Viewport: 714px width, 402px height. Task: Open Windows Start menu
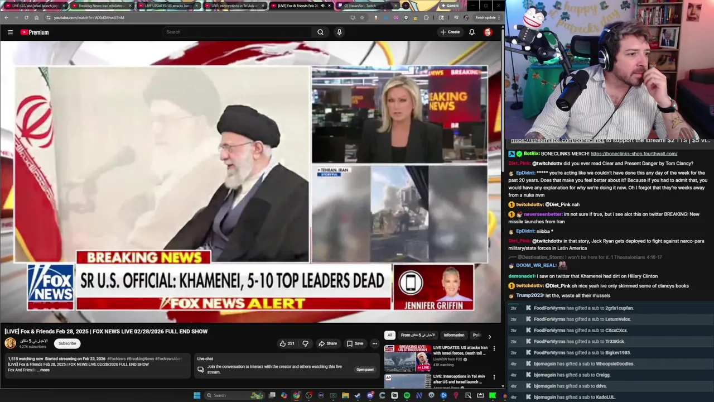tap(197, 395)
